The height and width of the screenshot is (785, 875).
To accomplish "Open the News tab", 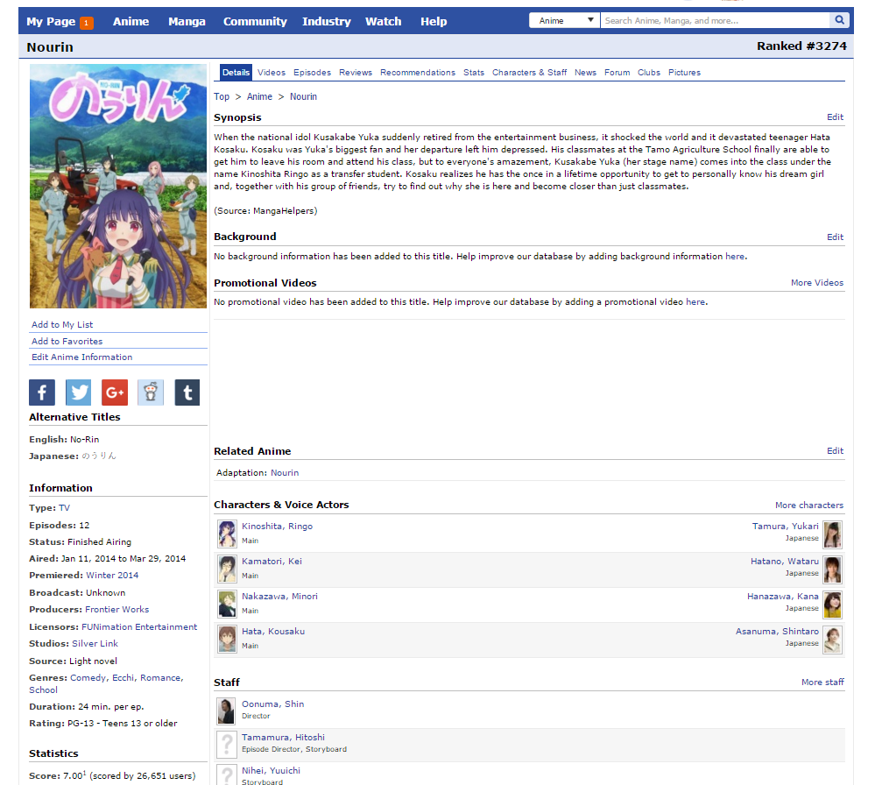I will click(585, 73).
